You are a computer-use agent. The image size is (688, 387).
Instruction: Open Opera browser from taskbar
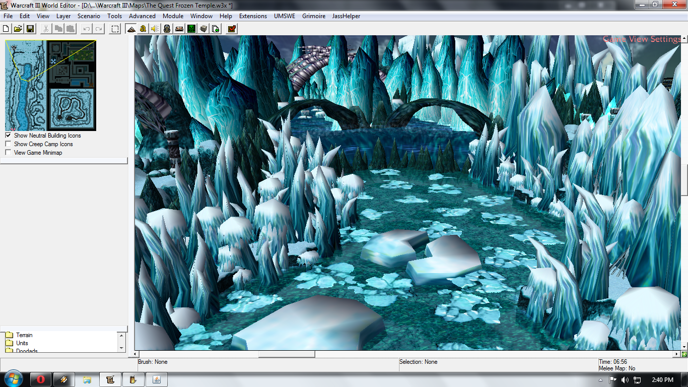(41, 379)
